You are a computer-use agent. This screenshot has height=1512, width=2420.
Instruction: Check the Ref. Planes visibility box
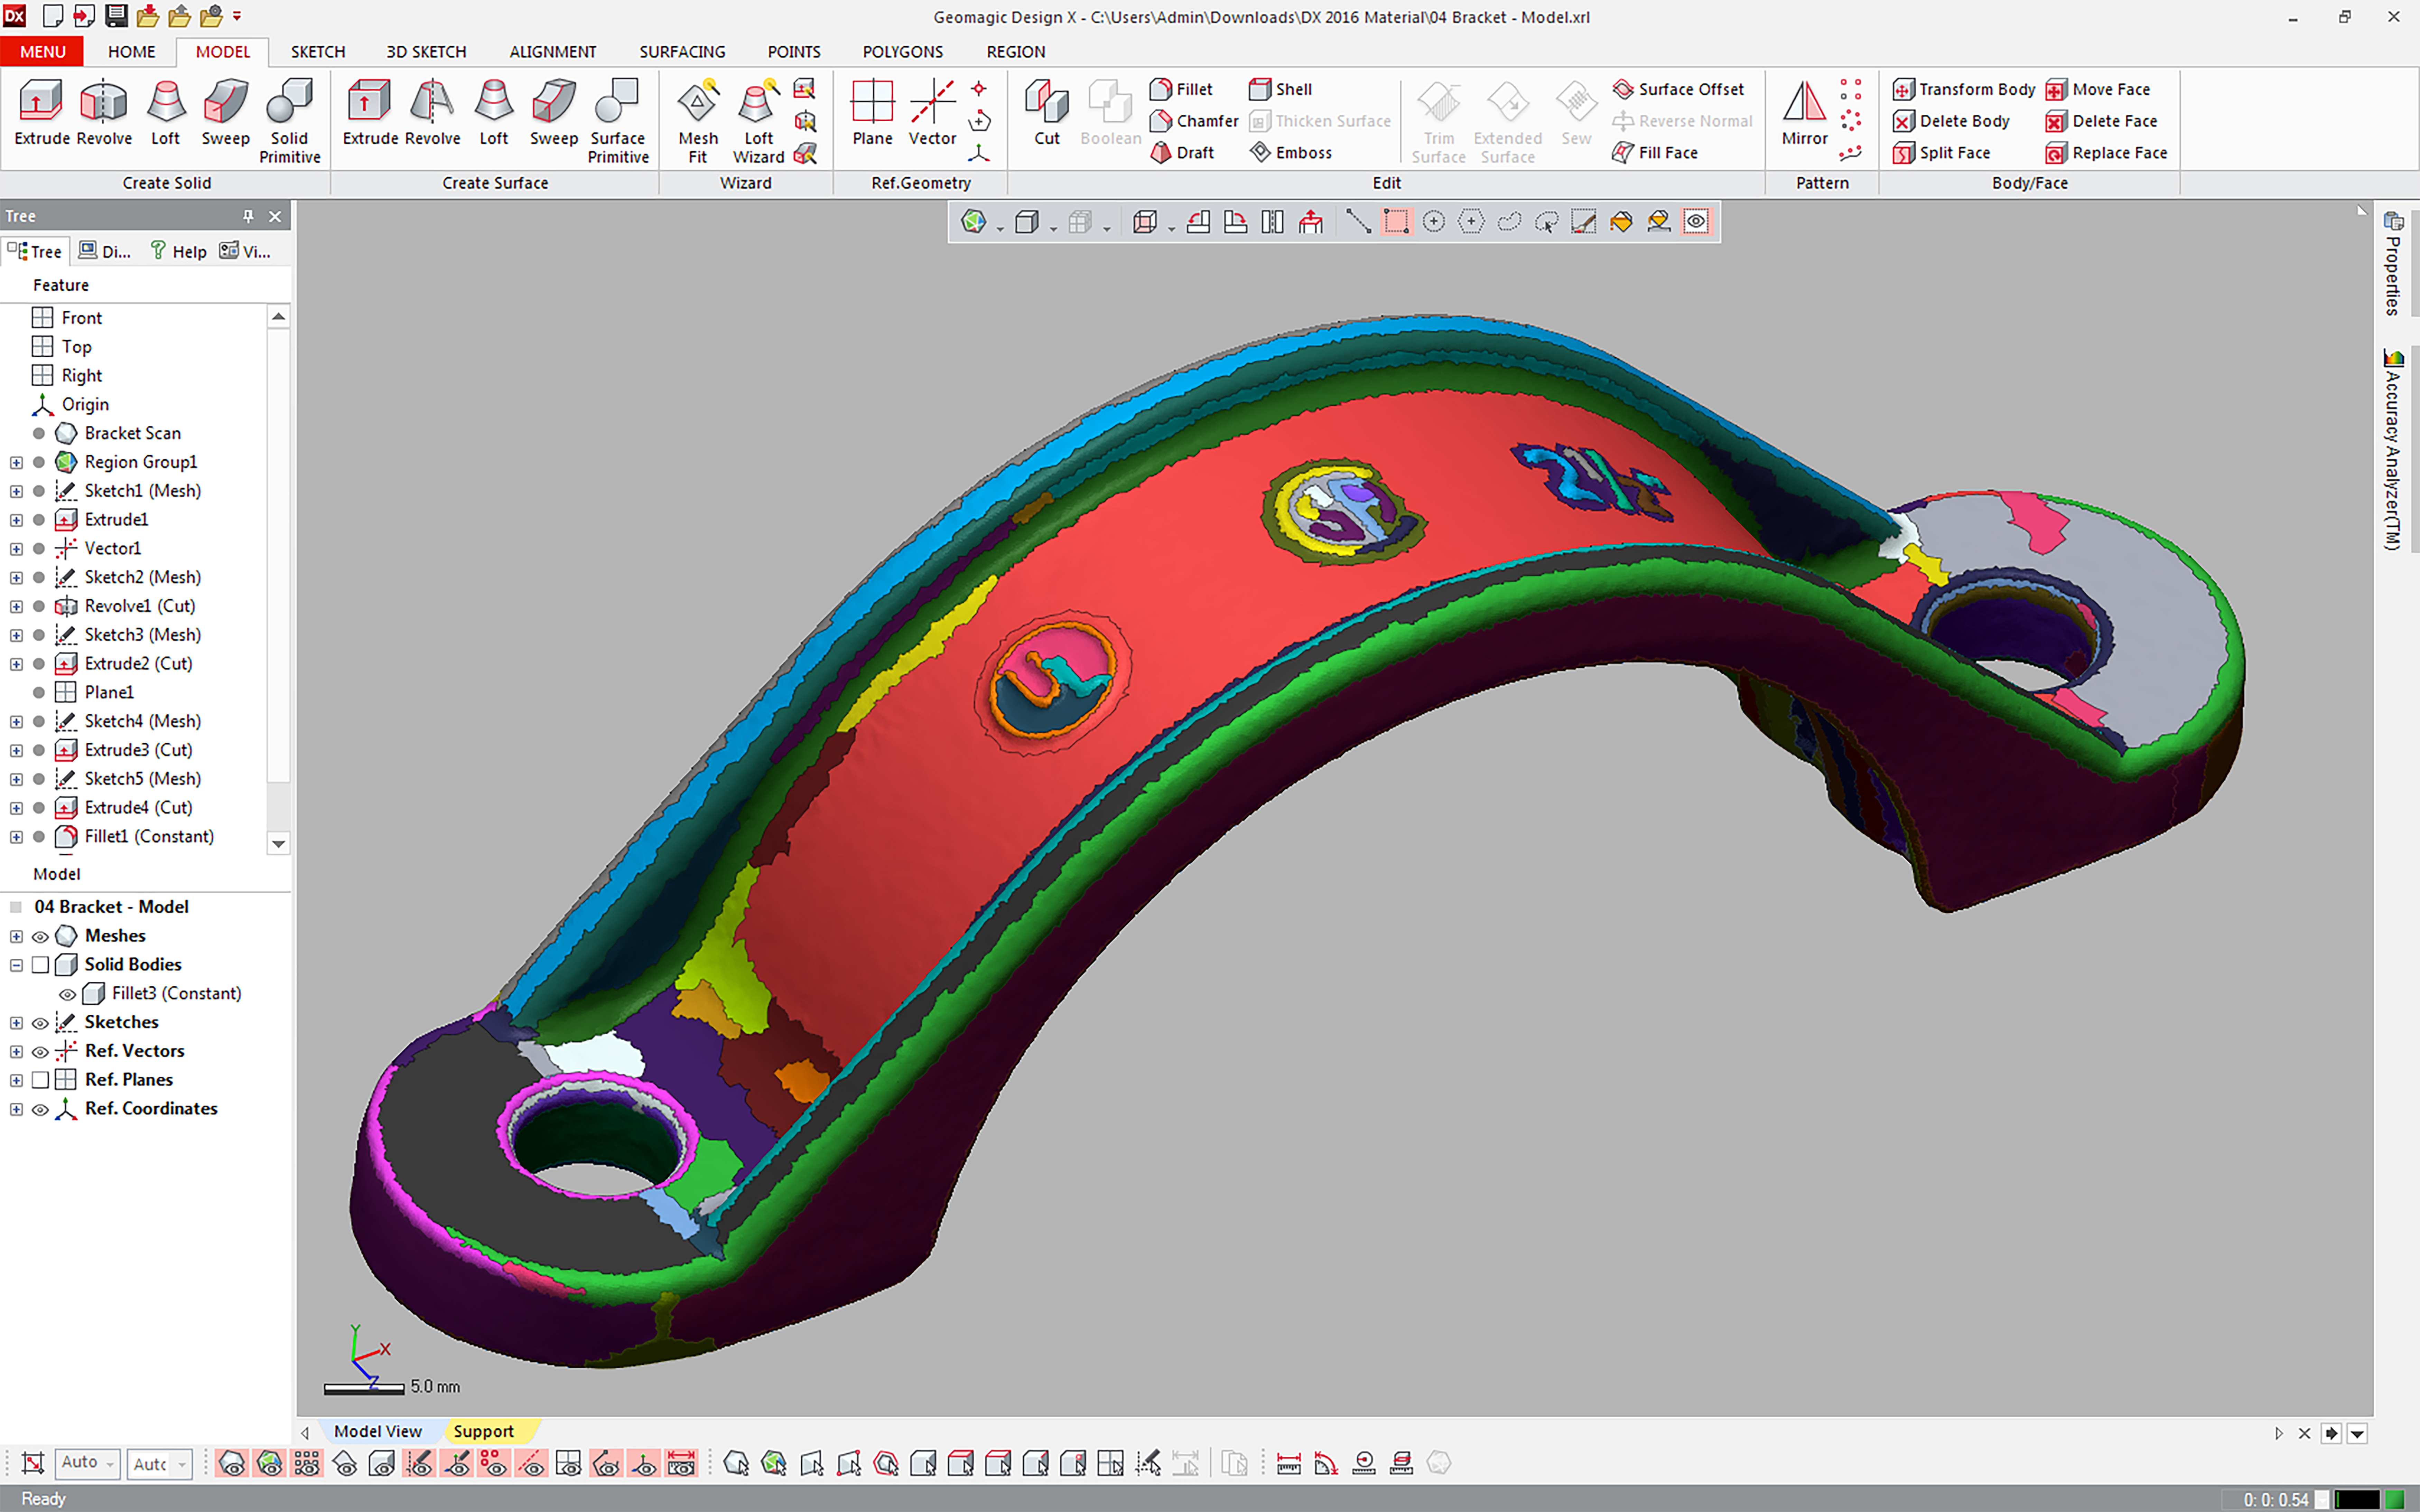click(x=40, y=1080)
